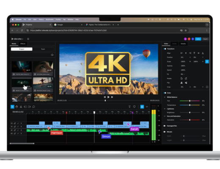Flip the clip vertically

[x=186, y=83]
